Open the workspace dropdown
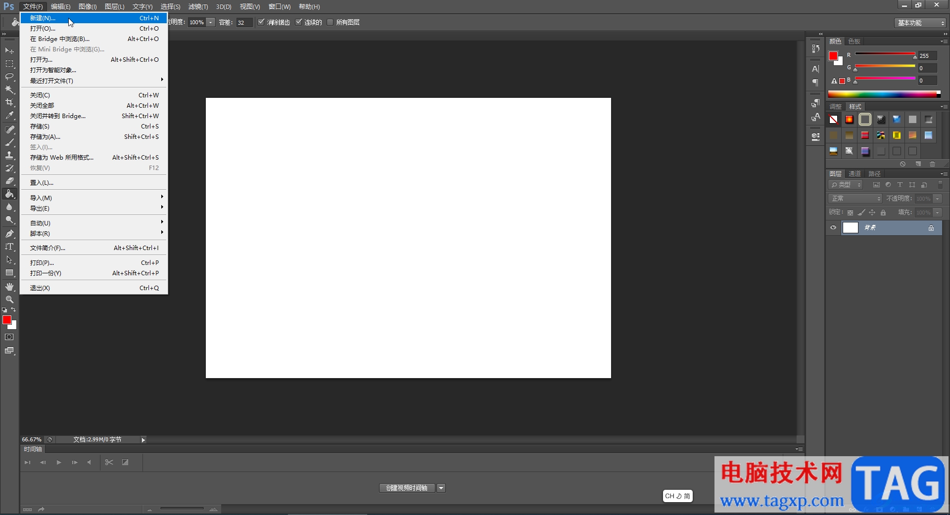Viewport: 950px width, 515px height. point(920,23)
